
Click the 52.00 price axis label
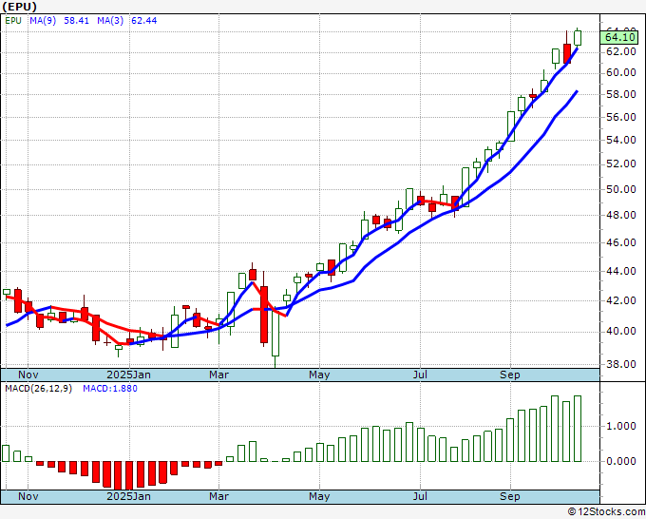click(x=621, y=164)
